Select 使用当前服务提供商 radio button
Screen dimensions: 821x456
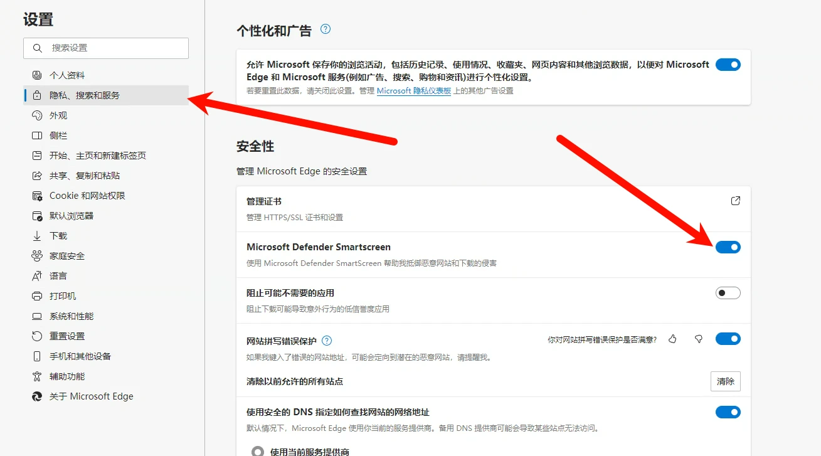pyautogui.click(x=257, y=452)
